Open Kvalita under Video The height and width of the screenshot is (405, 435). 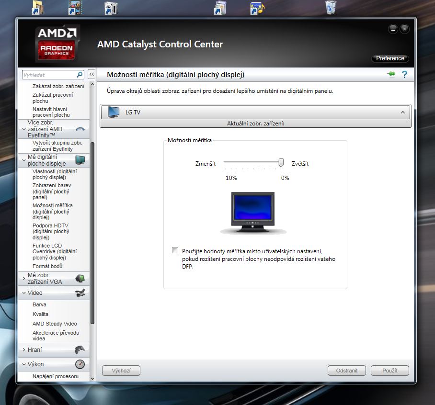(40, 314)
